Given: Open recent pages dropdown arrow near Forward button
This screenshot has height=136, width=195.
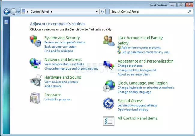Looking at the screenshot, I should (x=19, y=12).
